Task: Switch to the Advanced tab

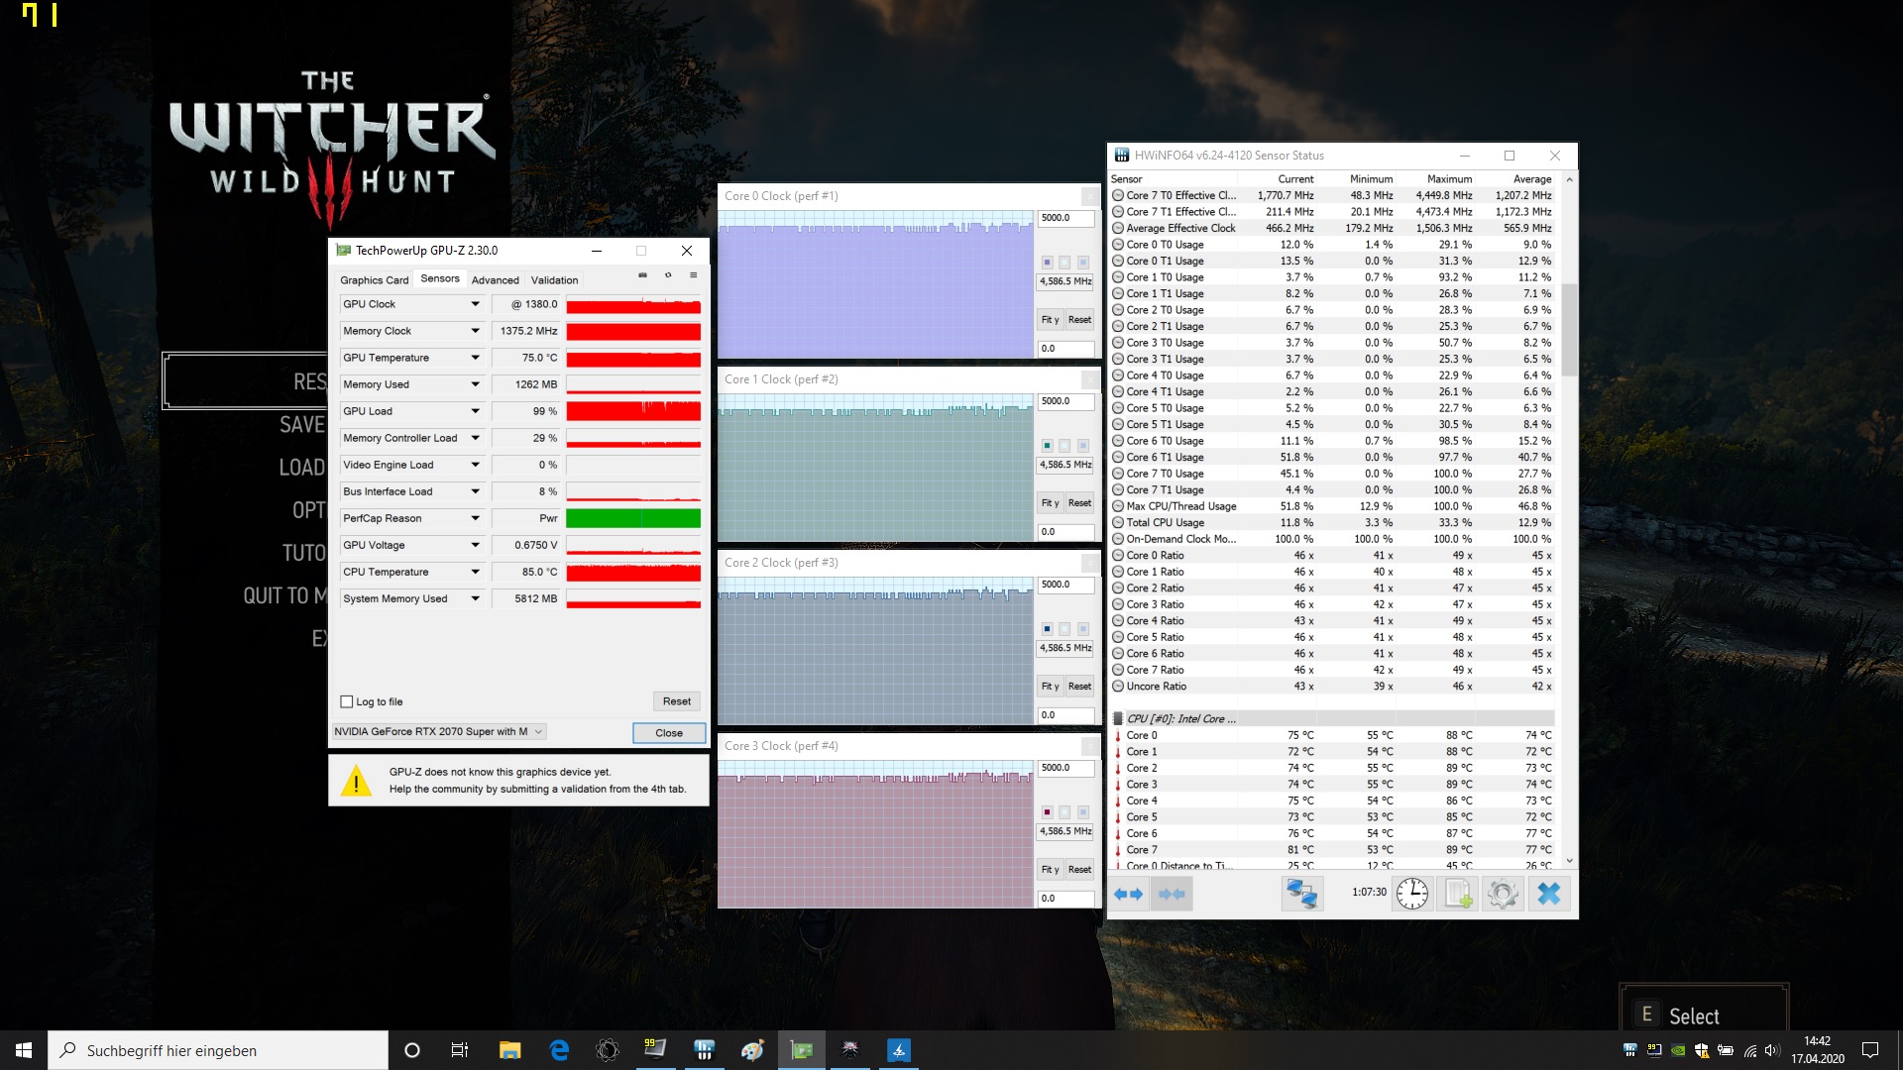Action: (495, 280)
